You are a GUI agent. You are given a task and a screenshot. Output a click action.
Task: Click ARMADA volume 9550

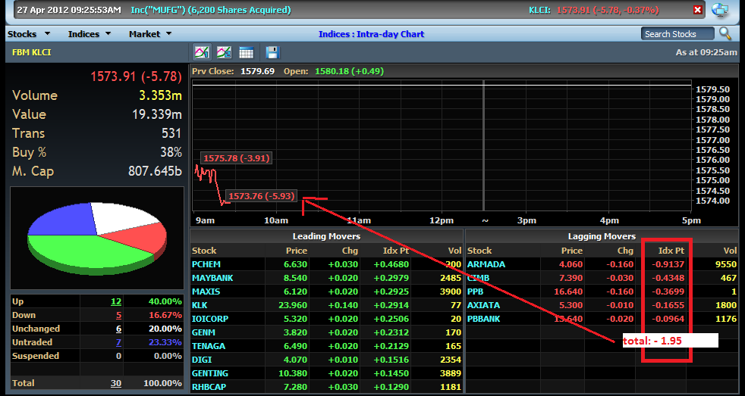point(725,264)
